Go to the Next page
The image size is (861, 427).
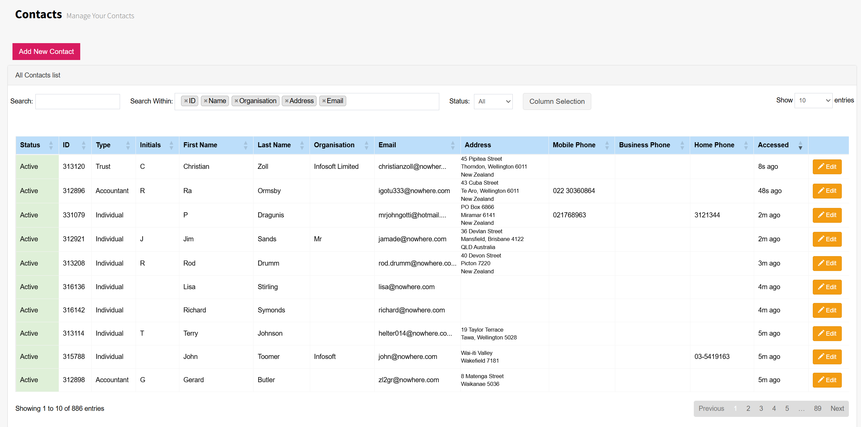(837, 408)
